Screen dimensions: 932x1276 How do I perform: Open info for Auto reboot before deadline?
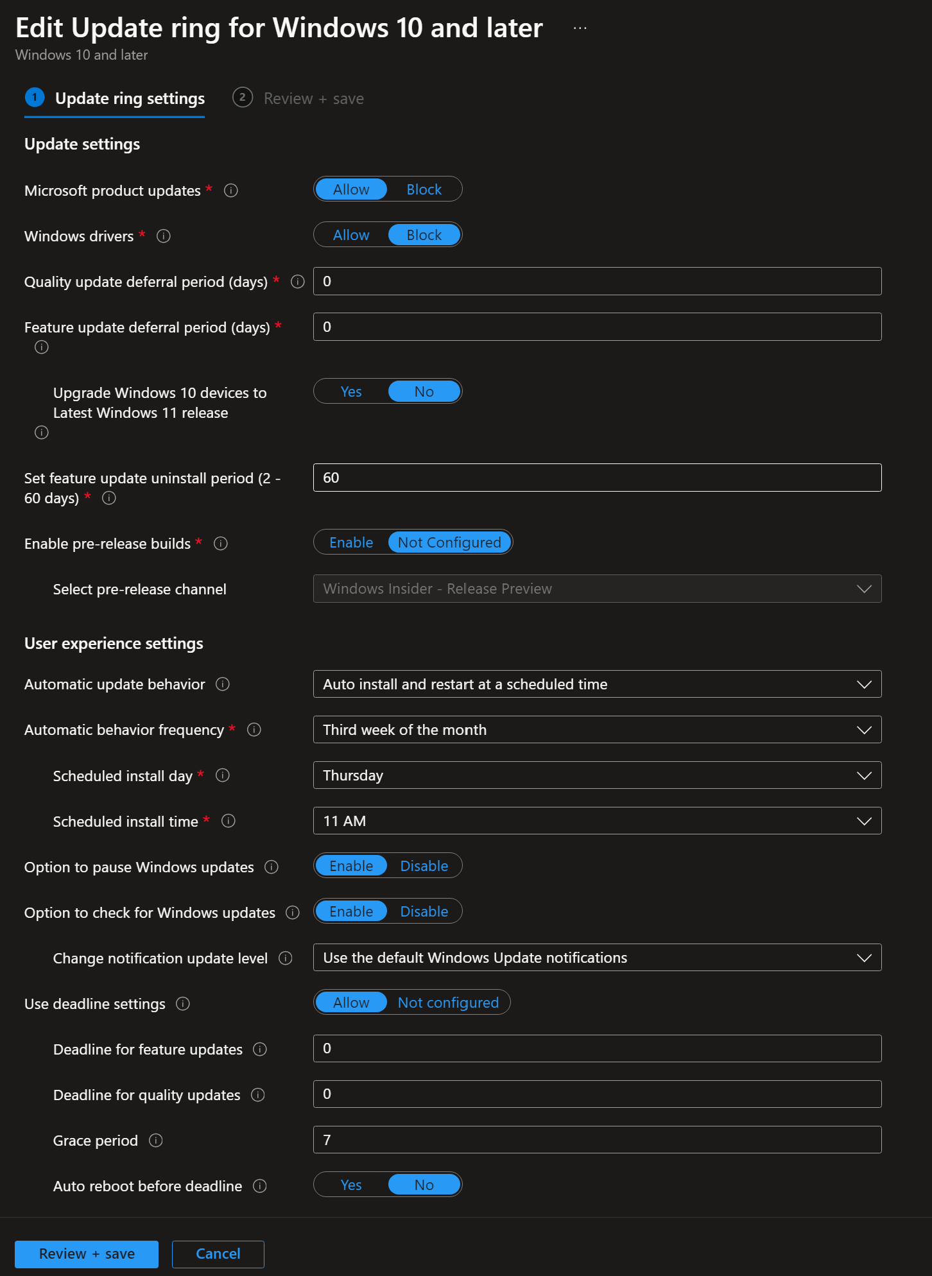260,1186
